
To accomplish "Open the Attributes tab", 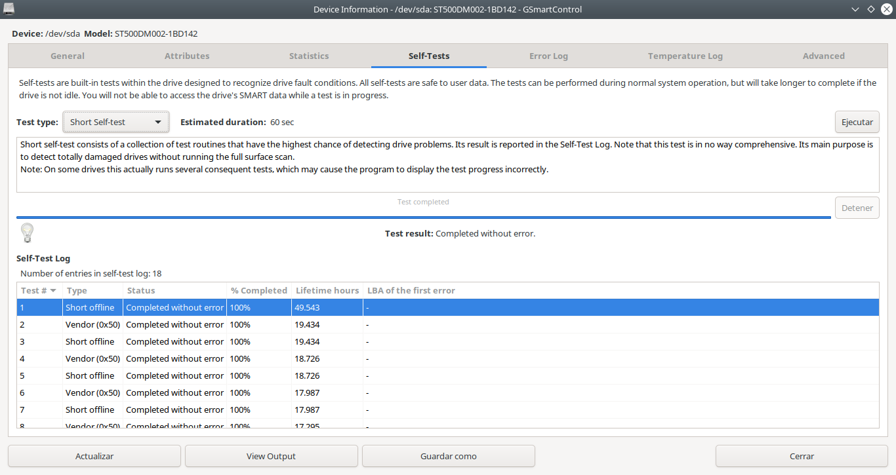I will tap(187, 56).
